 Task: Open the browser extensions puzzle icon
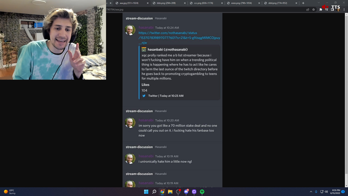[321, 10]
